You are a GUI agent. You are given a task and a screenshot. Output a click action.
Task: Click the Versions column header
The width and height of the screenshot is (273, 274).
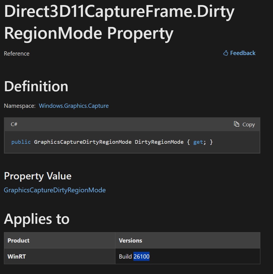coord(130,240)
